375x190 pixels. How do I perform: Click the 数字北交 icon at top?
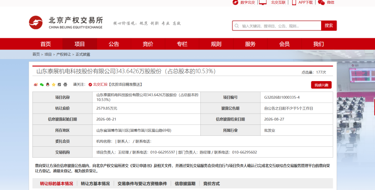pos(235,2)
